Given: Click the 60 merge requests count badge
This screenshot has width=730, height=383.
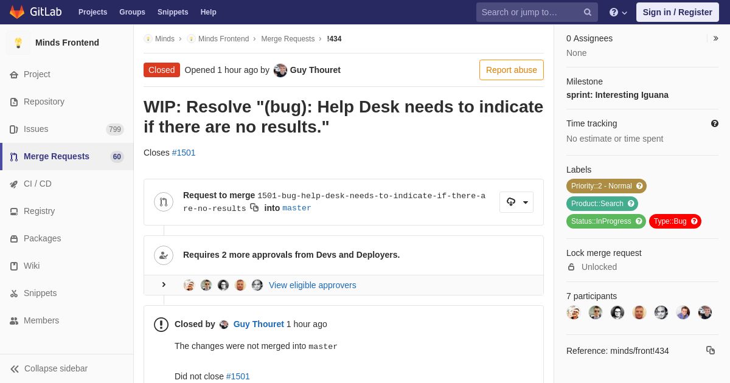Looking at the screenshot, I should [117, 157].
